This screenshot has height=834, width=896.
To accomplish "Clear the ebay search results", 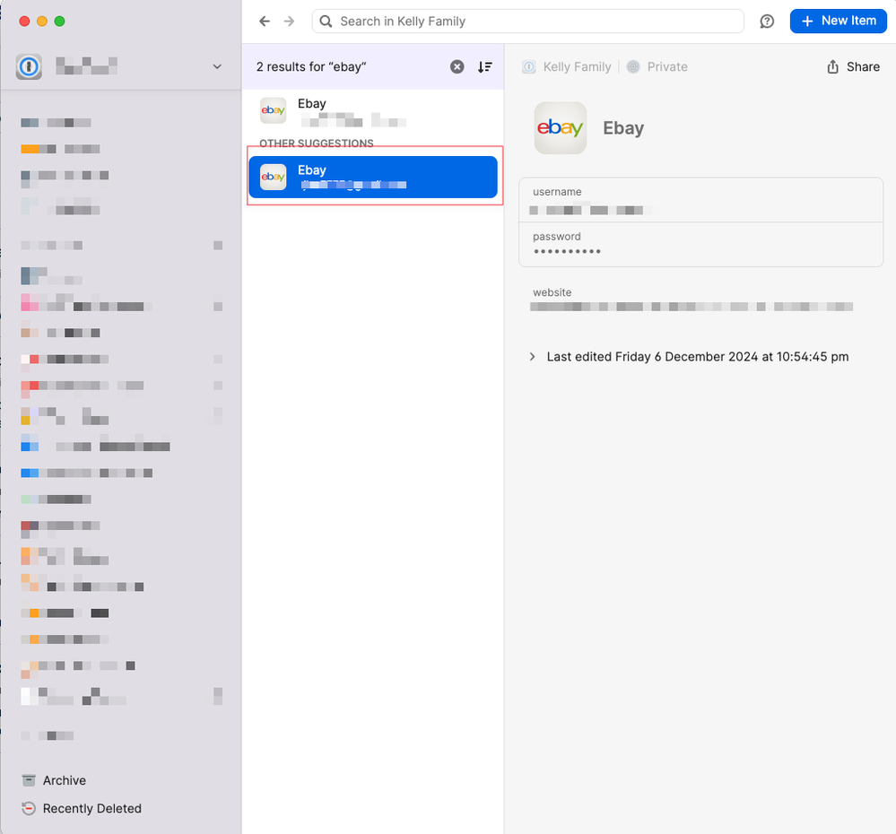I will coord(457,67).
